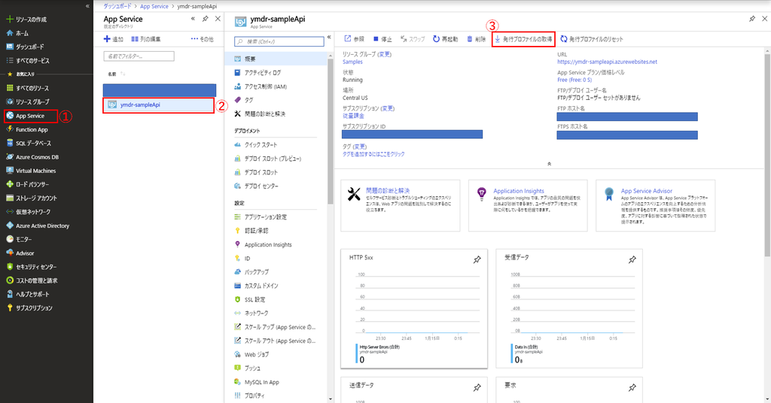Click the コストの管理と請求 icon

[9, 280]
